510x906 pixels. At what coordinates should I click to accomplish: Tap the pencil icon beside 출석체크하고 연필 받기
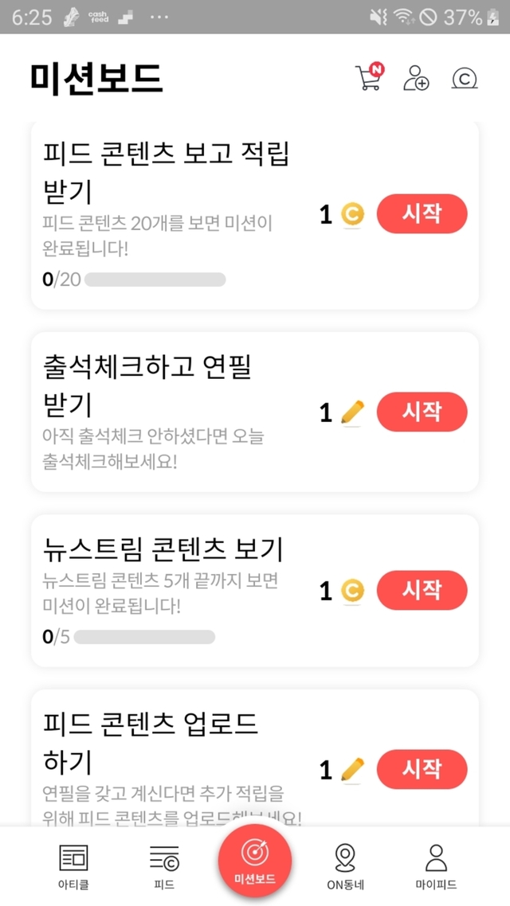pyautogui.click(x=352, y=412)
